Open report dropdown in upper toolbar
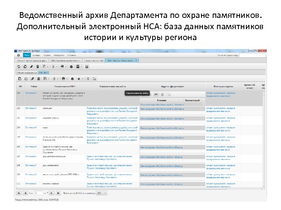The width and height of the screenshot is (281, 210). point(45,67)
